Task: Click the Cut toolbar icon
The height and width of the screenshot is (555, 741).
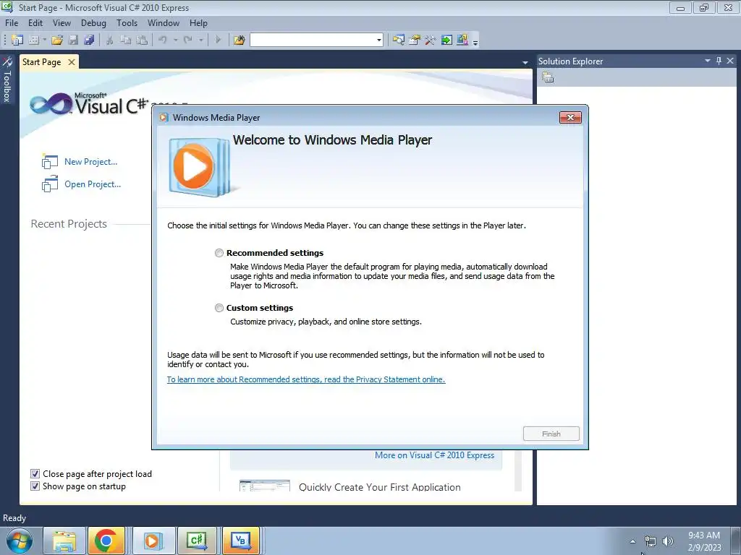Action: click(109, 40)
